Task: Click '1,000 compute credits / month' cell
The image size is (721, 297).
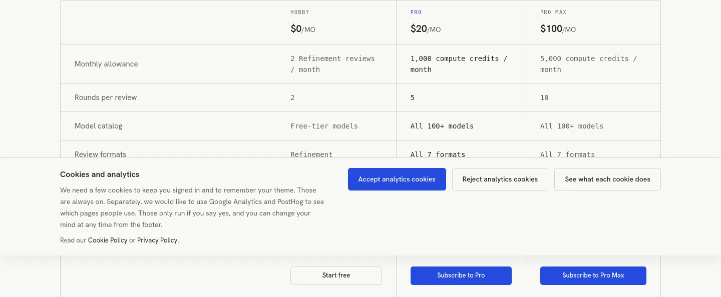Action: tap(459, 64)
